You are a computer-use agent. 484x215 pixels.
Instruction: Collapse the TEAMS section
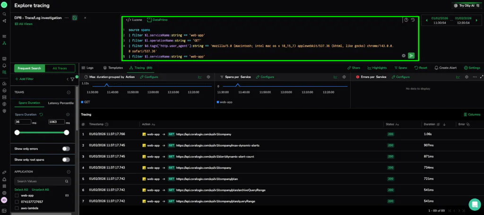[x=69, y=92]
